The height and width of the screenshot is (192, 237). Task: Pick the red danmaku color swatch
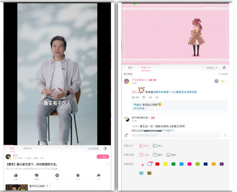click(157, 164)
